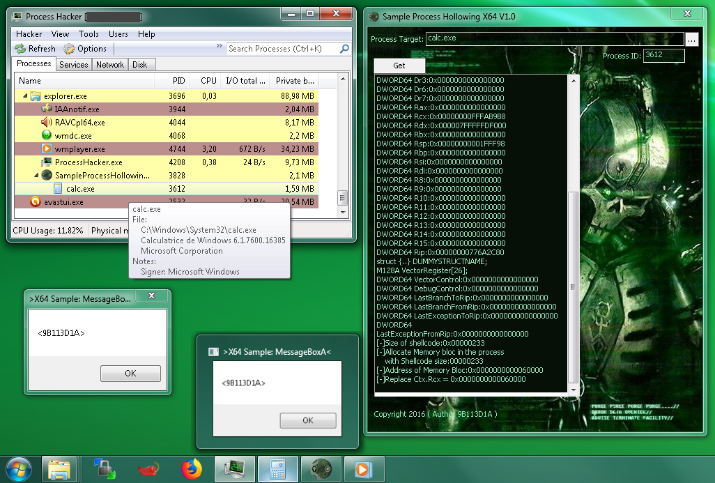
Task: Click the down arrow of the process list scrollbar
Action: pyautogui.click(x=342, y=213)
